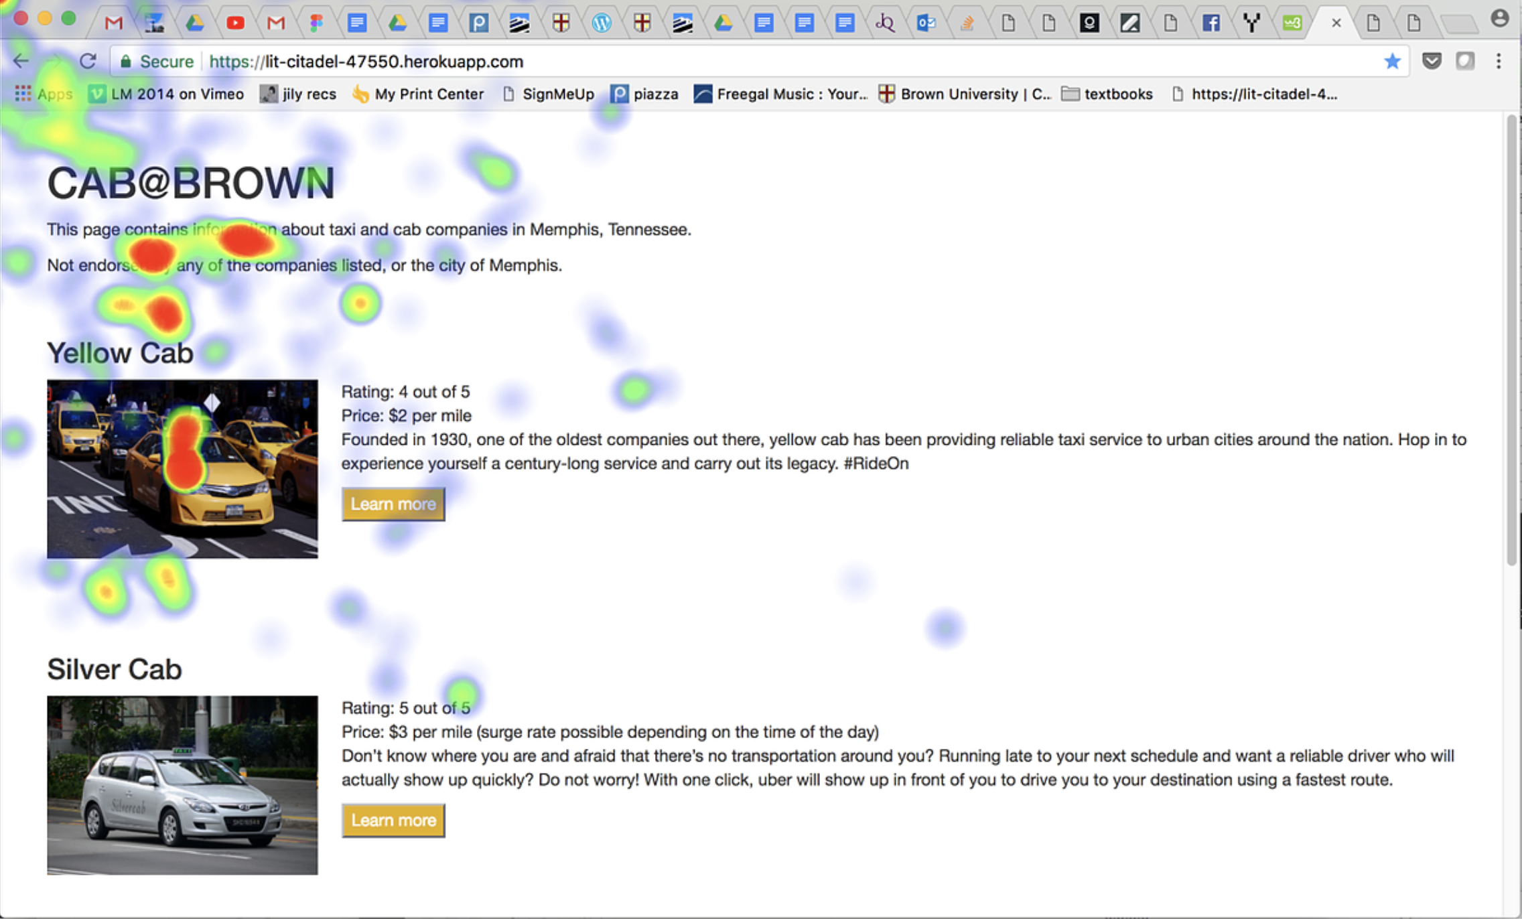
Task: Click the text 'Rating: 4 out of 5'
Action: click(406, 392)
